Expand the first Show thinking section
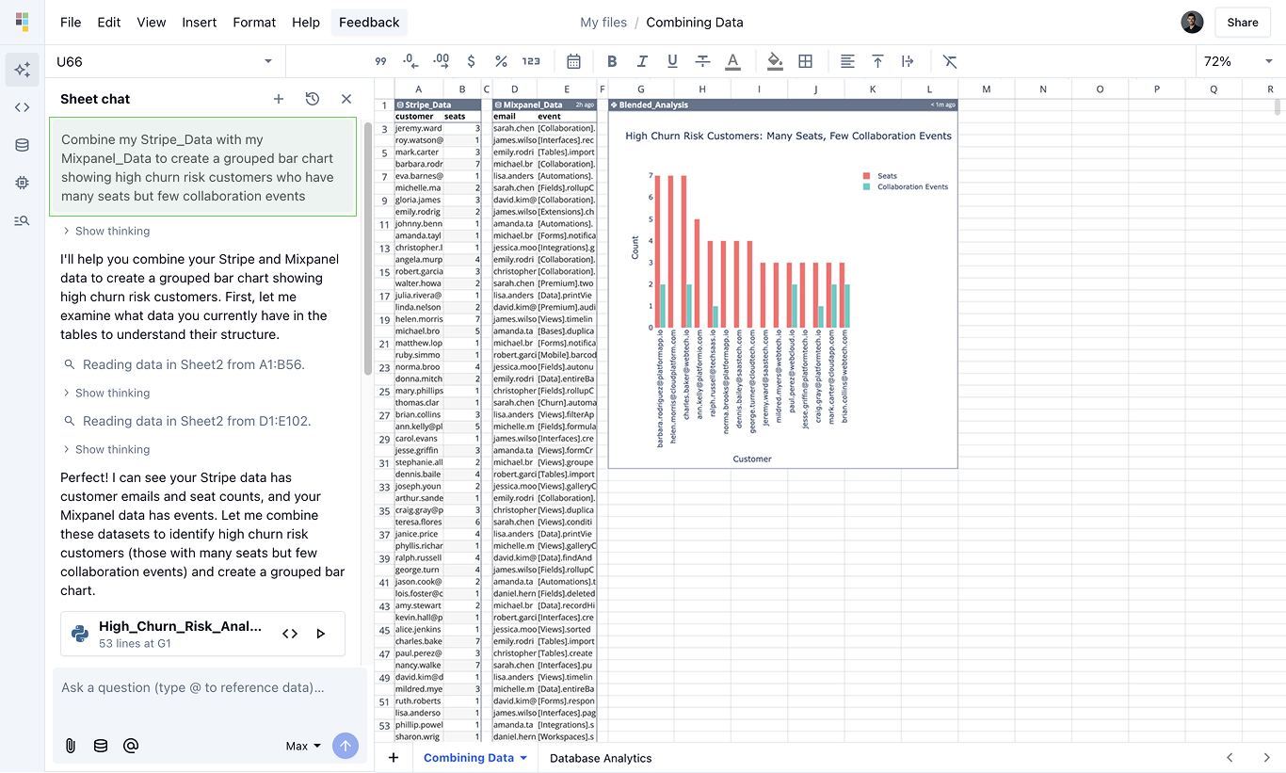This screenshot has width=1286, height=773. coord(106,231)
